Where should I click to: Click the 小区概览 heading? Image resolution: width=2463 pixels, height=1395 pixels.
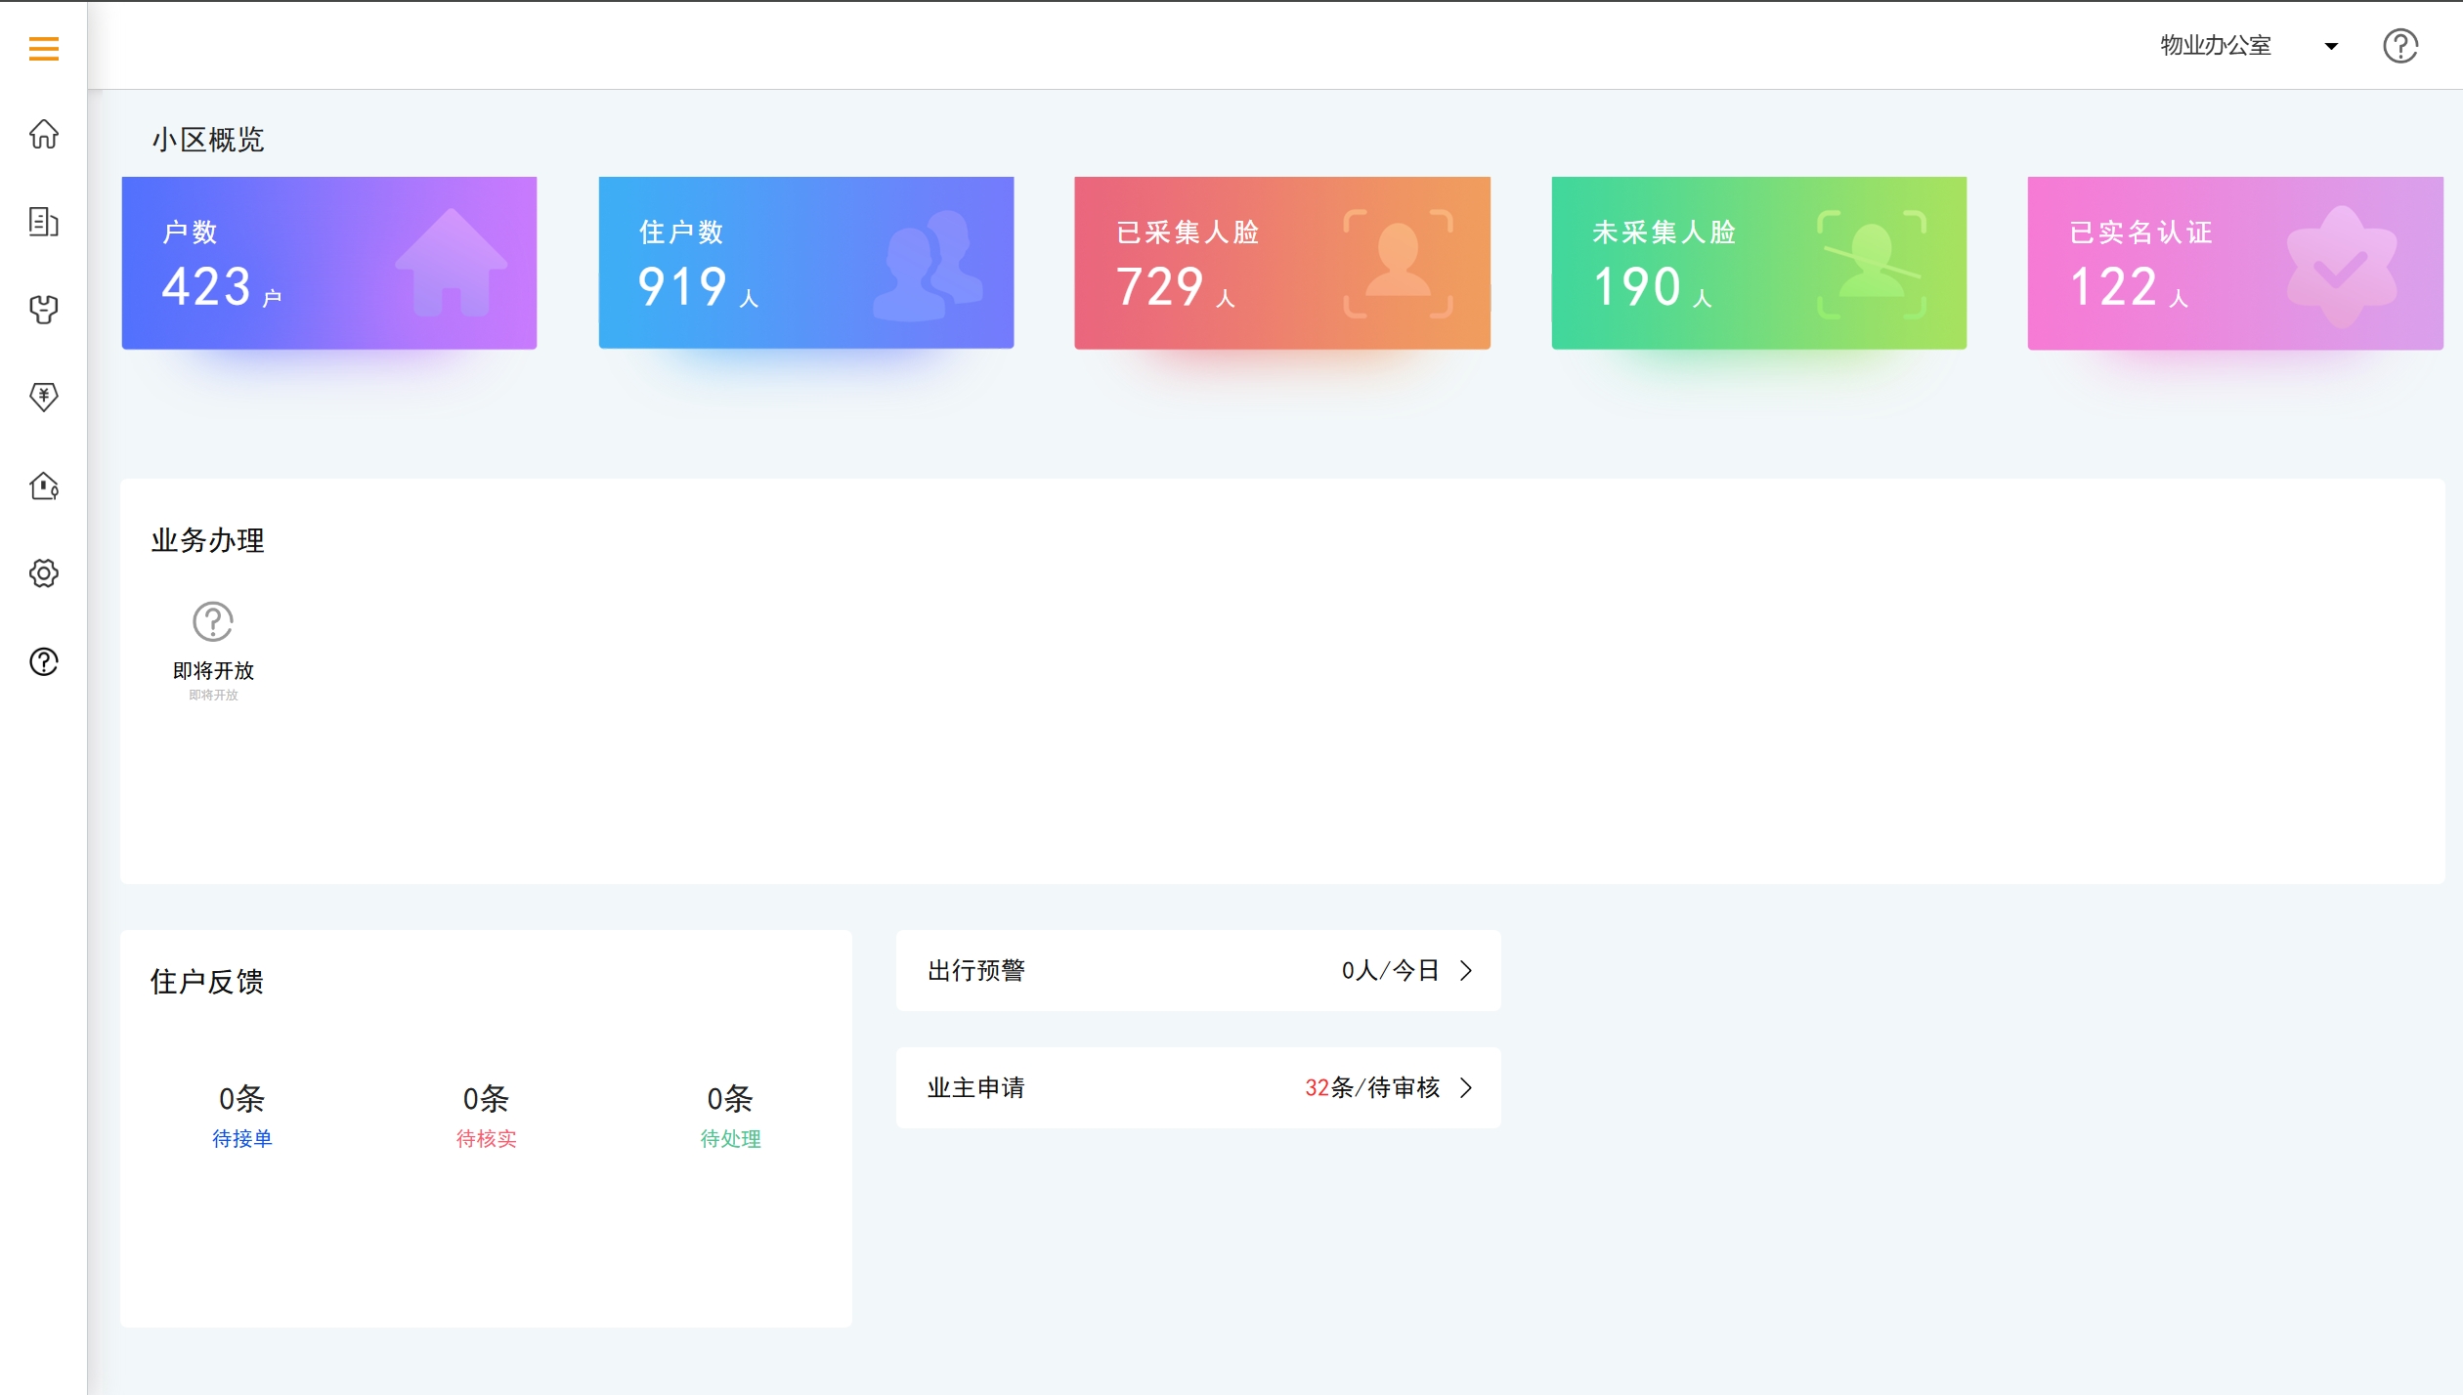click(x=207, y=140)
